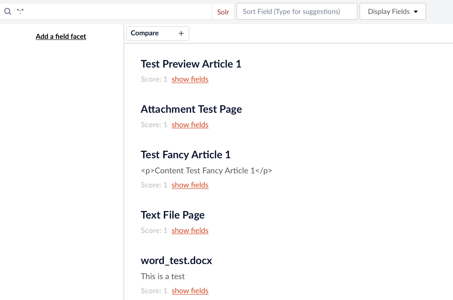Show fields for Test Preview Article 1
453x300 pixels.
[x=190, y=79]
